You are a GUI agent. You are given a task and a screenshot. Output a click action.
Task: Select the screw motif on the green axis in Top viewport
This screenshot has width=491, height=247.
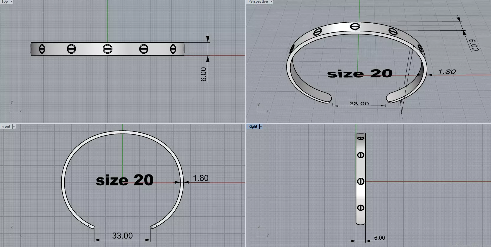107,49
